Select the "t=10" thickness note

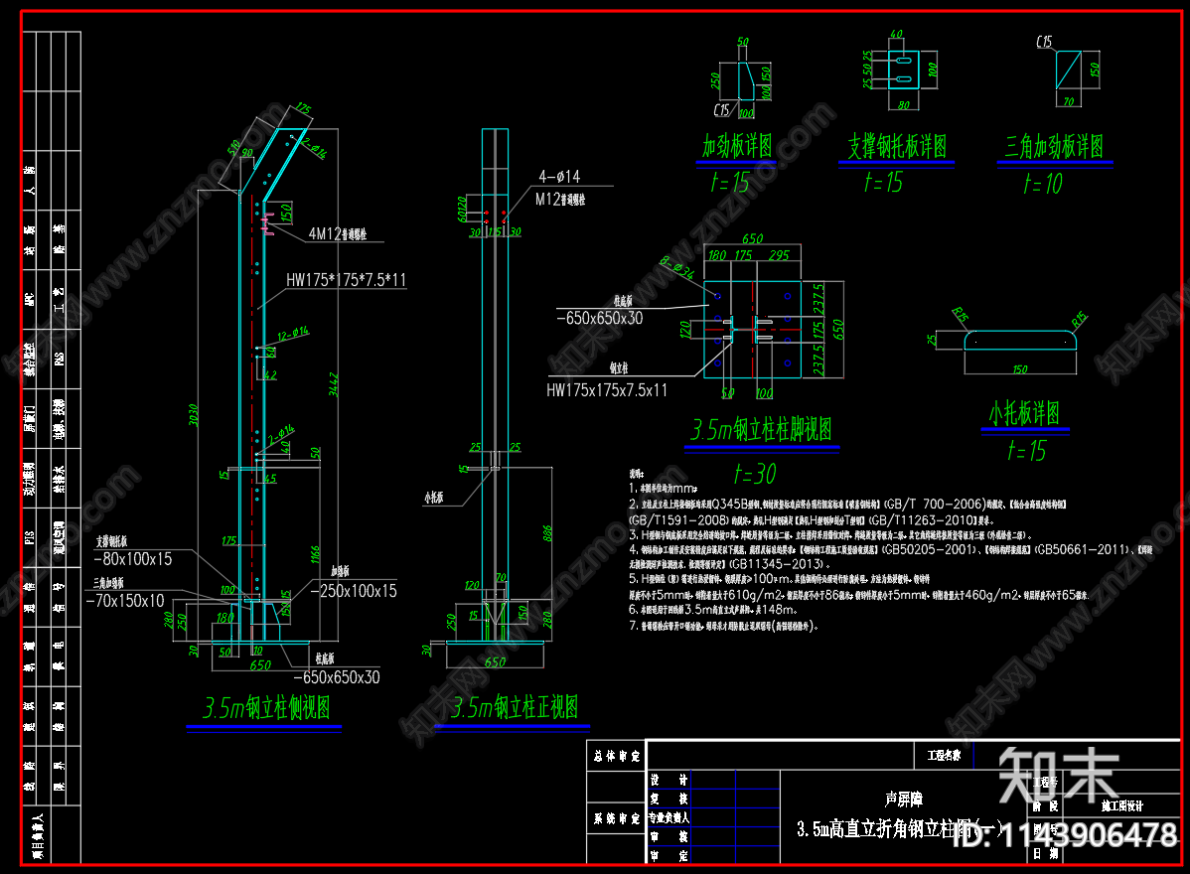[1043, 184]
